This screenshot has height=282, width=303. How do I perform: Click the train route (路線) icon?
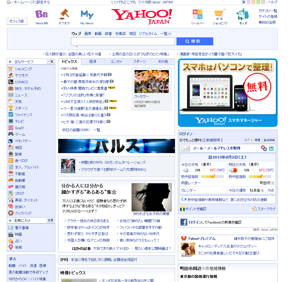(11, 154)
